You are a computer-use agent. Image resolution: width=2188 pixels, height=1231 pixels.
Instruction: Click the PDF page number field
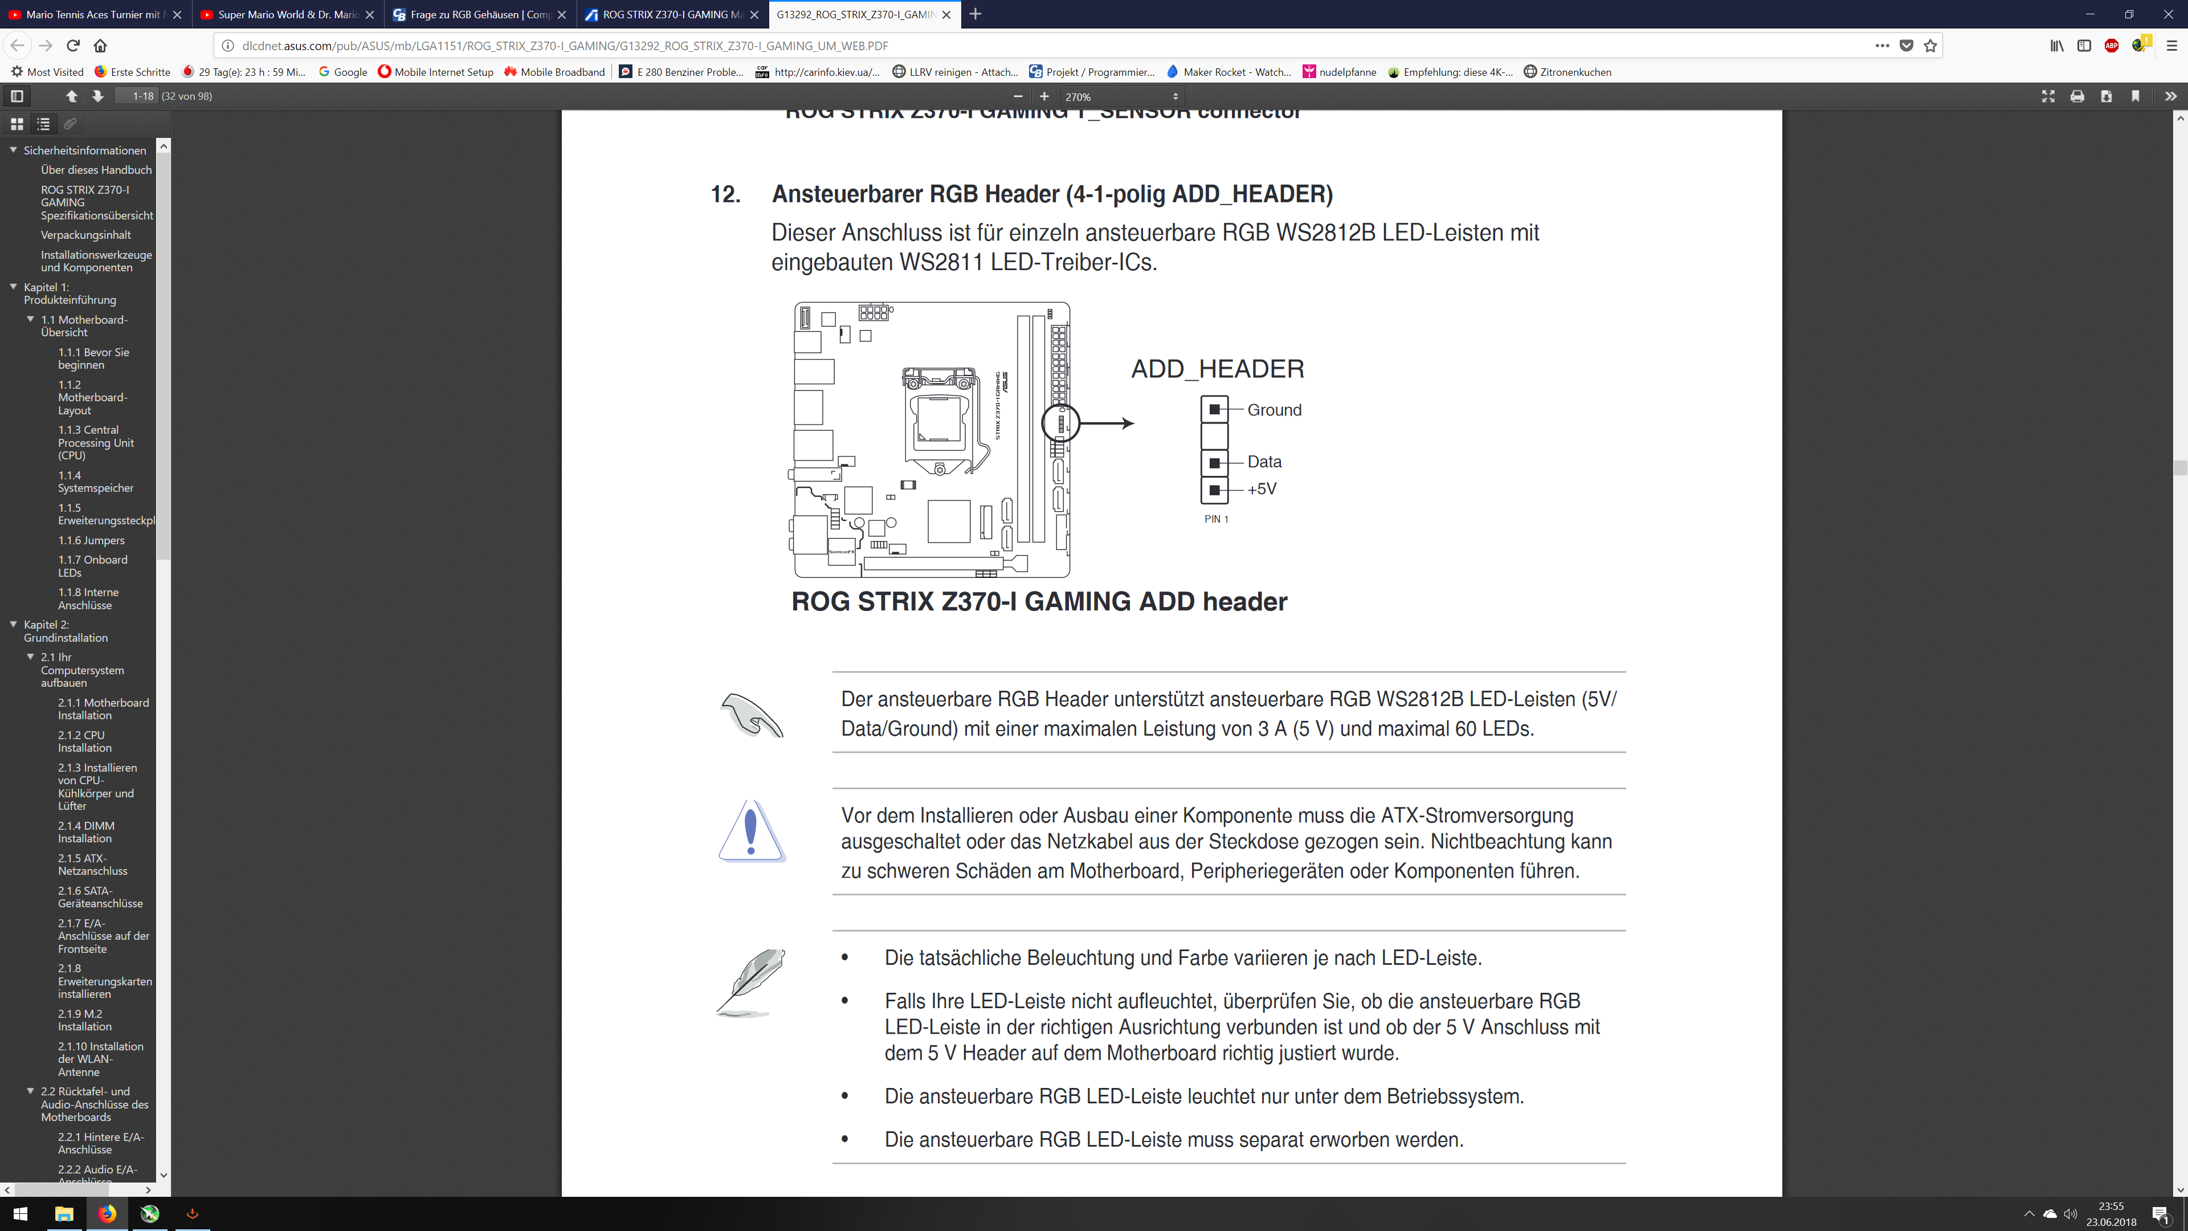tap(137, 96)
